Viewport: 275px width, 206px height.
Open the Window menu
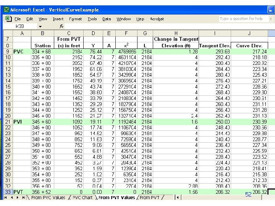(x=124, y=19)
